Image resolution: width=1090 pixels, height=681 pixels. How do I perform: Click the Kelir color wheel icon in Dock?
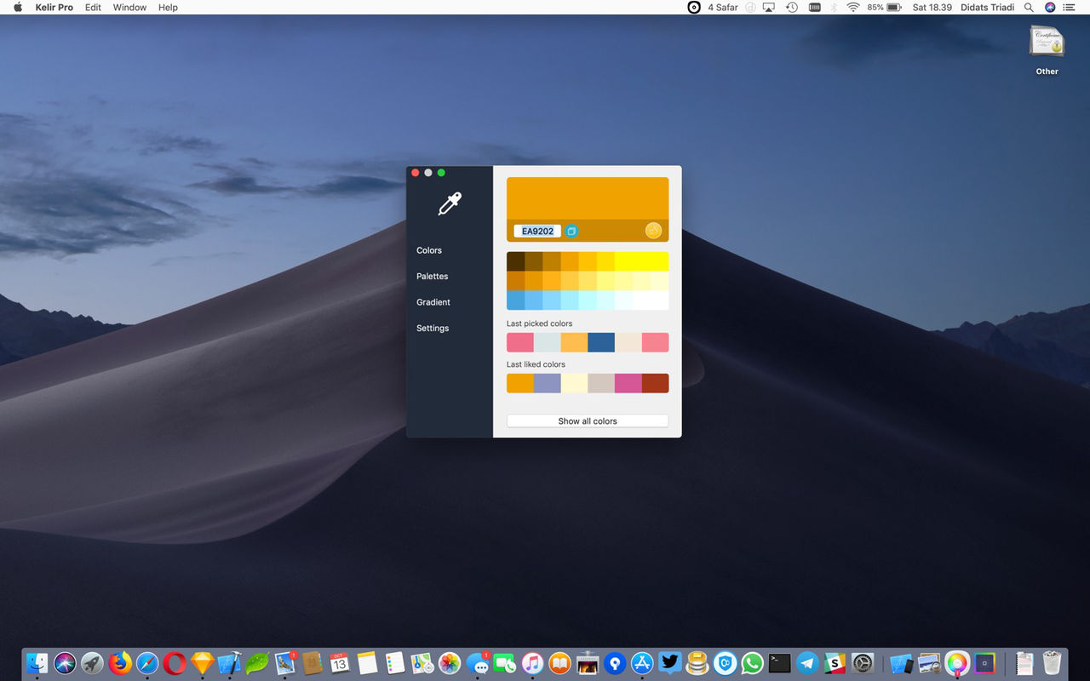pyautogui.click(x=957, y=663)
